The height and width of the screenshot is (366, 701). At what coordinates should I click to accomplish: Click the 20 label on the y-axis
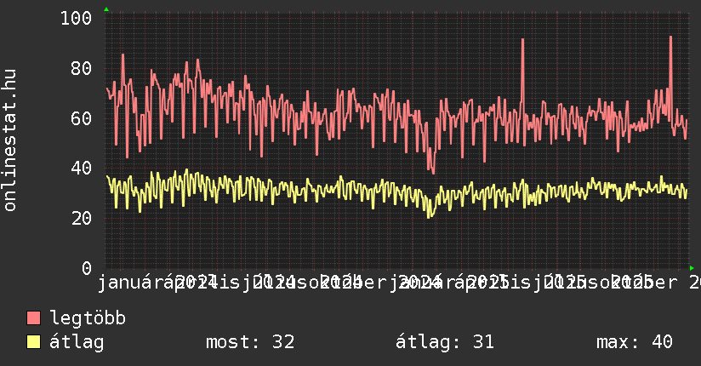point(83,219)
